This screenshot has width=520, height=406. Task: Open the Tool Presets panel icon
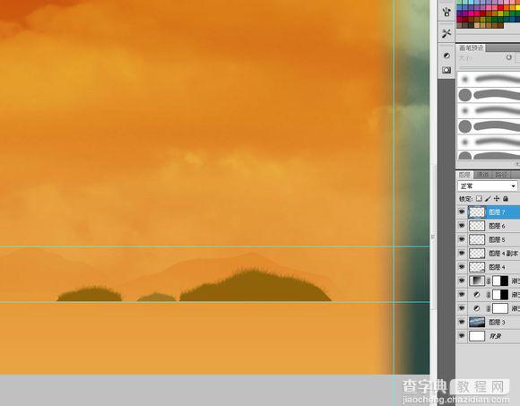[446, 33]
